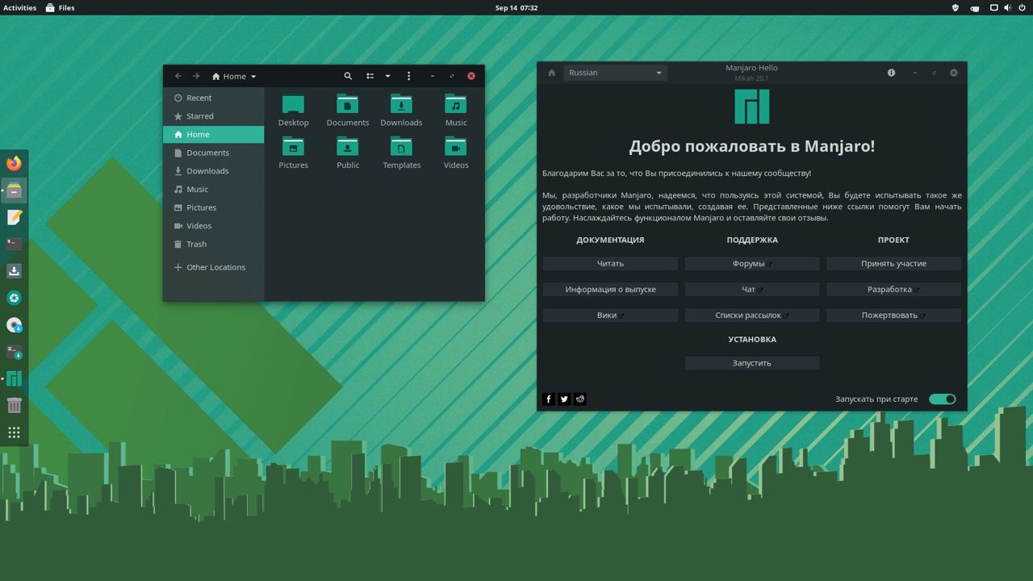Select Documents in the Files sidebar
Screen dimensions: 1033x581
coord(214,153)
